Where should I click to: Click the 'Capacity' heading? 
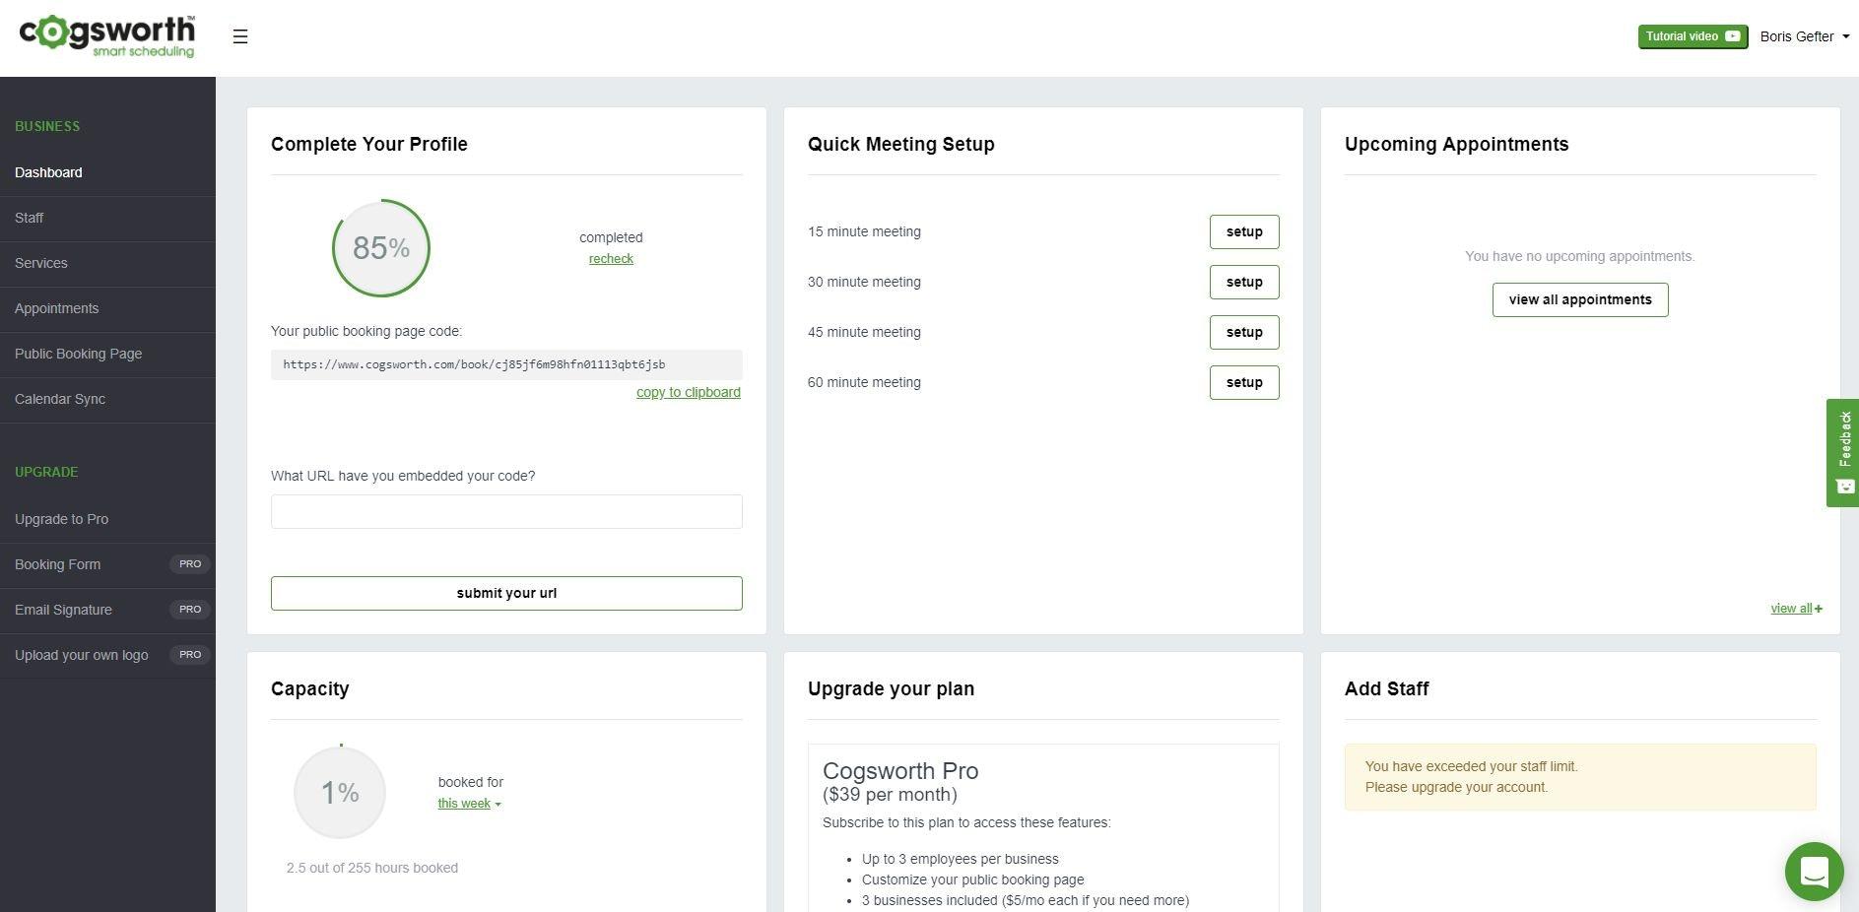310,688
